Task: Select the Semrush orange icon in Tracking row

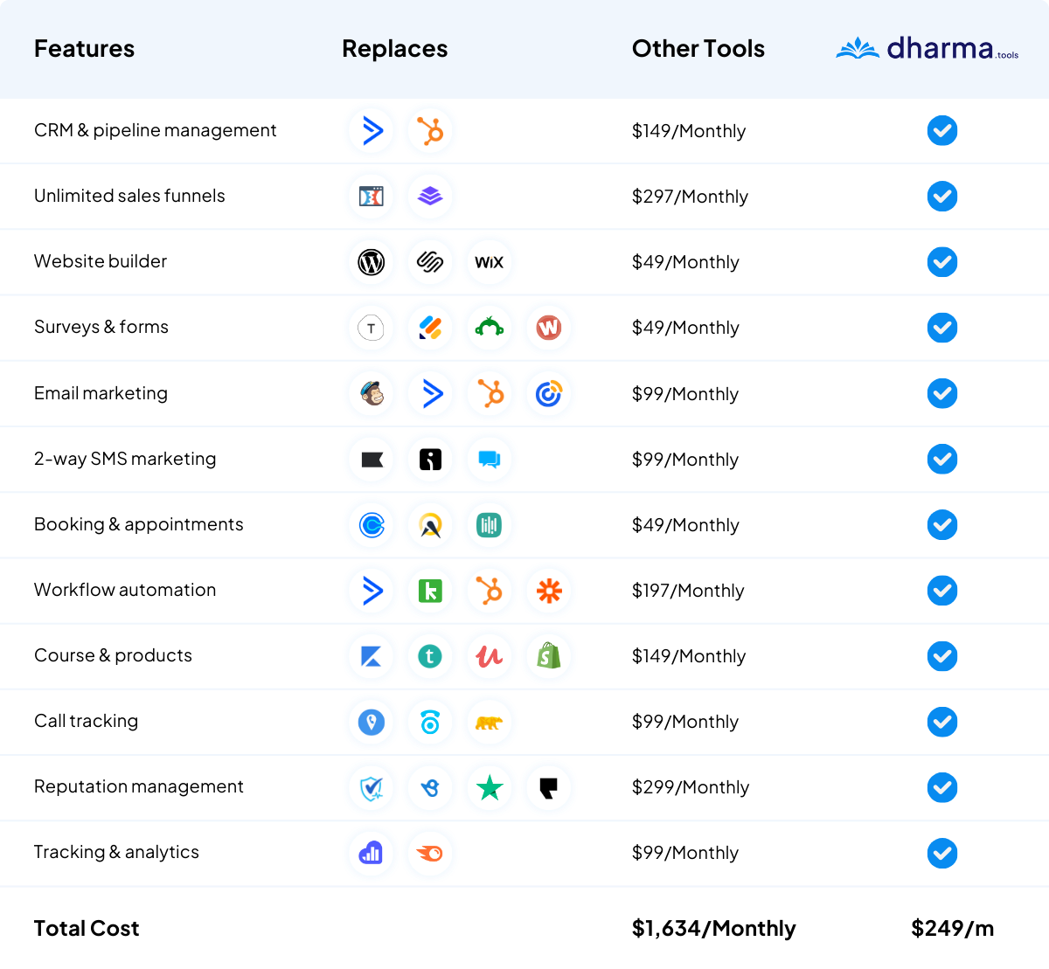Action: [x=430, y=853]
